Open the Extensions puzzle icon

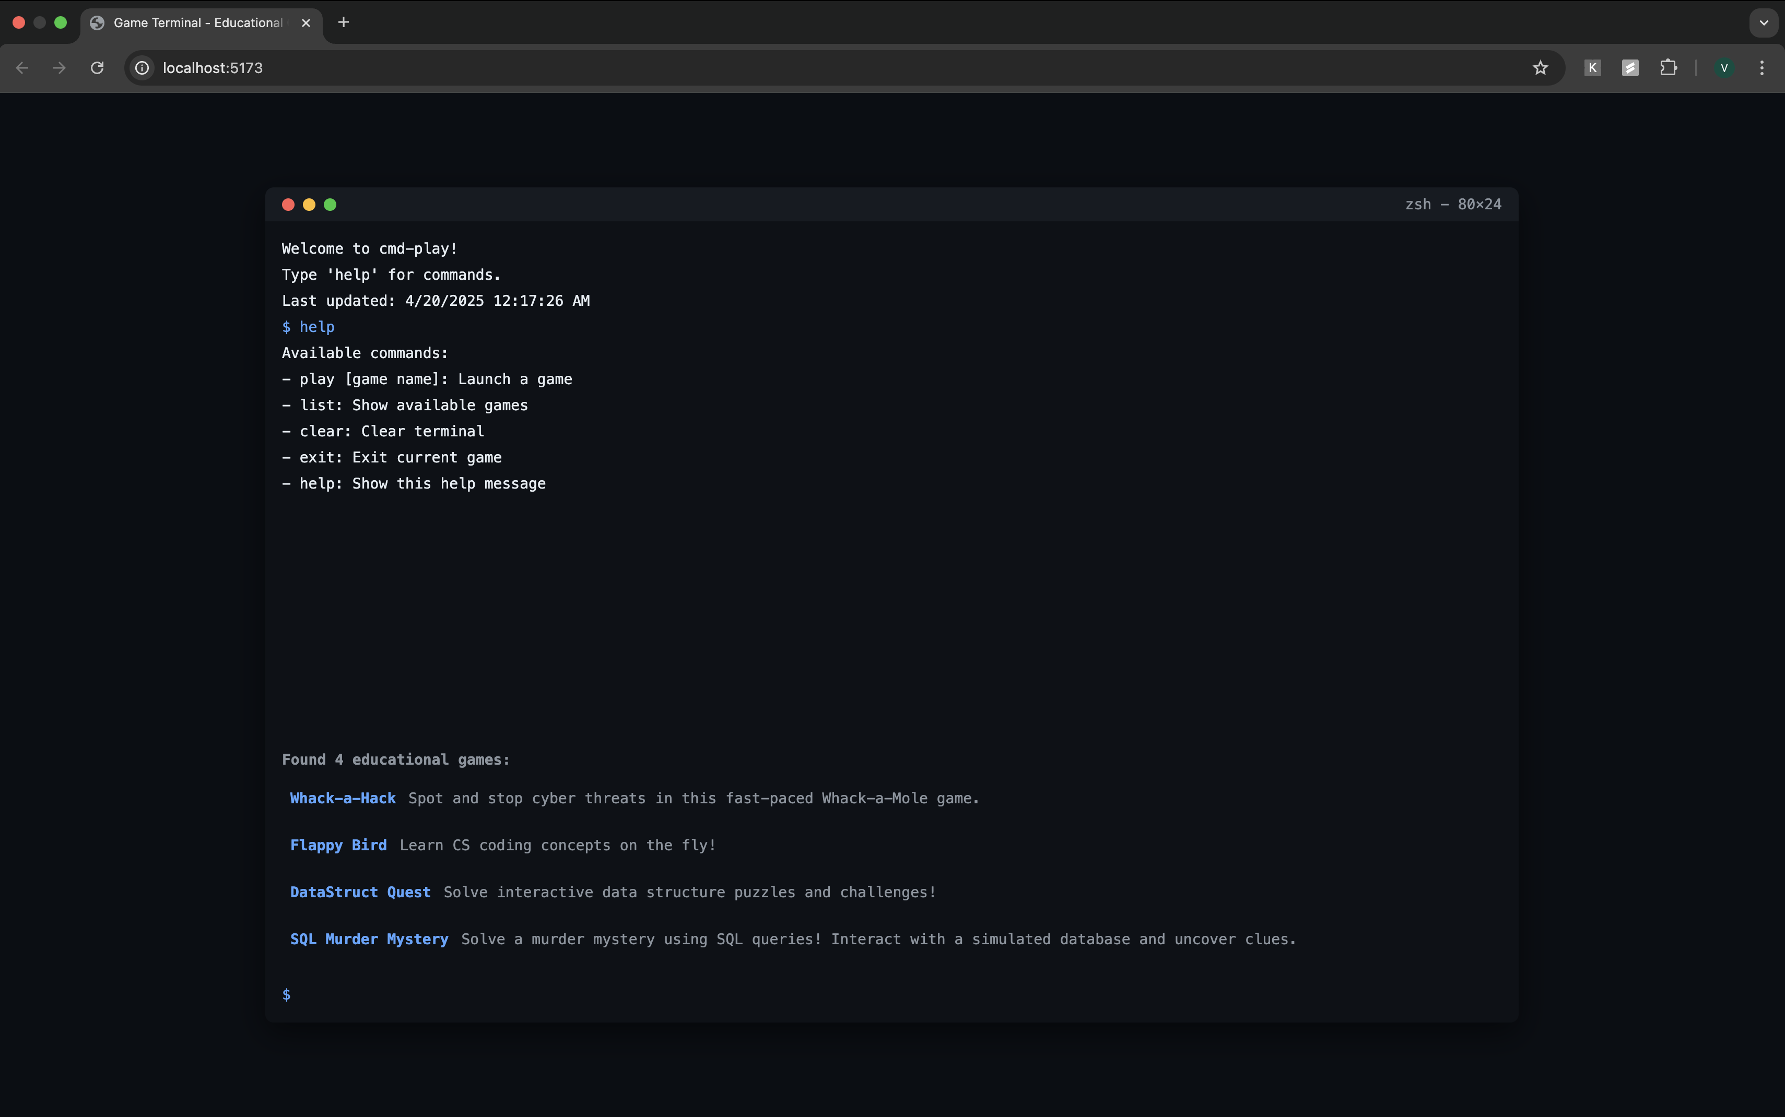[1667, 68]
